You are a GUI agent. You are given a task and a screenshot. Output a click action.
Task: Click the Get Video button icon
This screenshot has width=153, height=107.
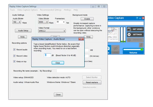tap(129, 29)
